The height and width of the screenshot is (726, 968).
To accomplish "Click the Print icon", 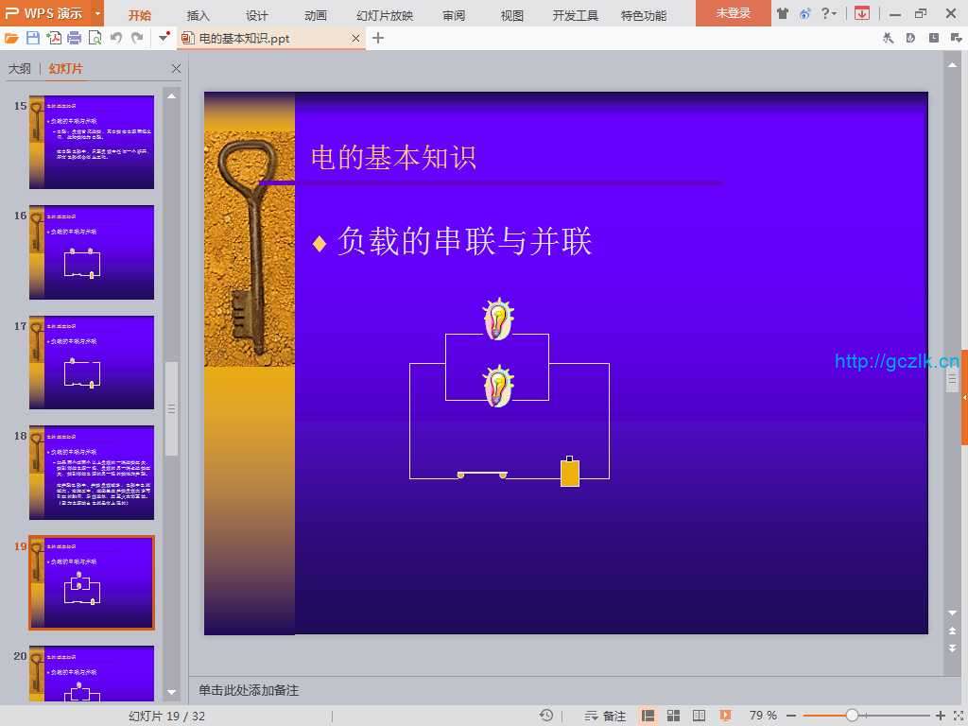I will click(x=74, y=38).
